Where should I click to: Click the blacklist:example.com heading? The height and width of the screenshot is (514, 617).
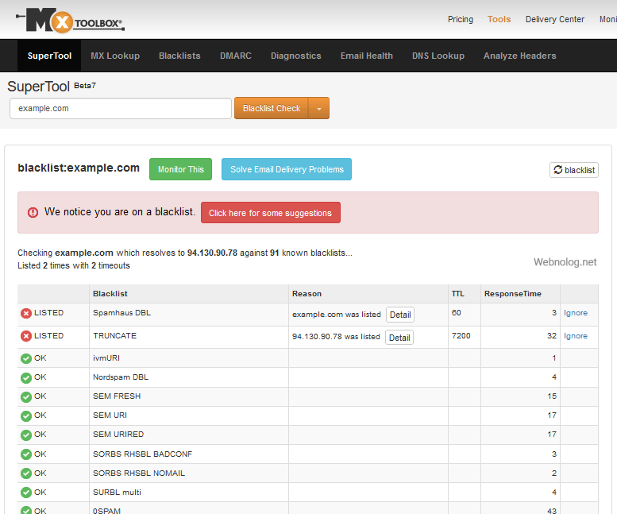tap(79, 168)
